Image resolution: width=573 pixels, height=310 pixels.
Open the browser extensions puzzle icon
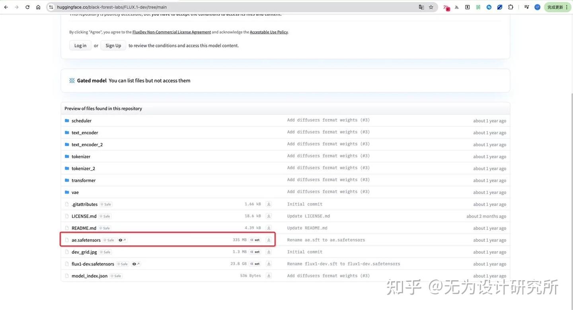(x=511, y=7)
